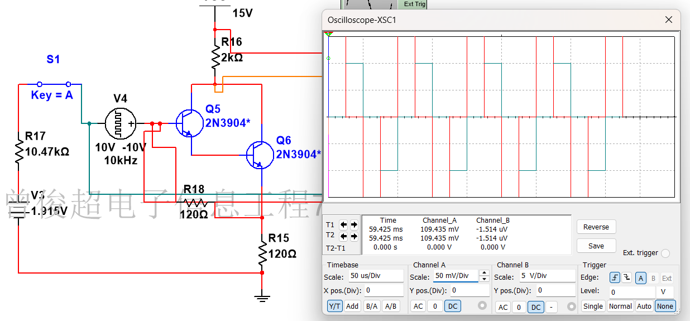
Task: Select falling edge trigger icon
Action: tap(627, 277)
